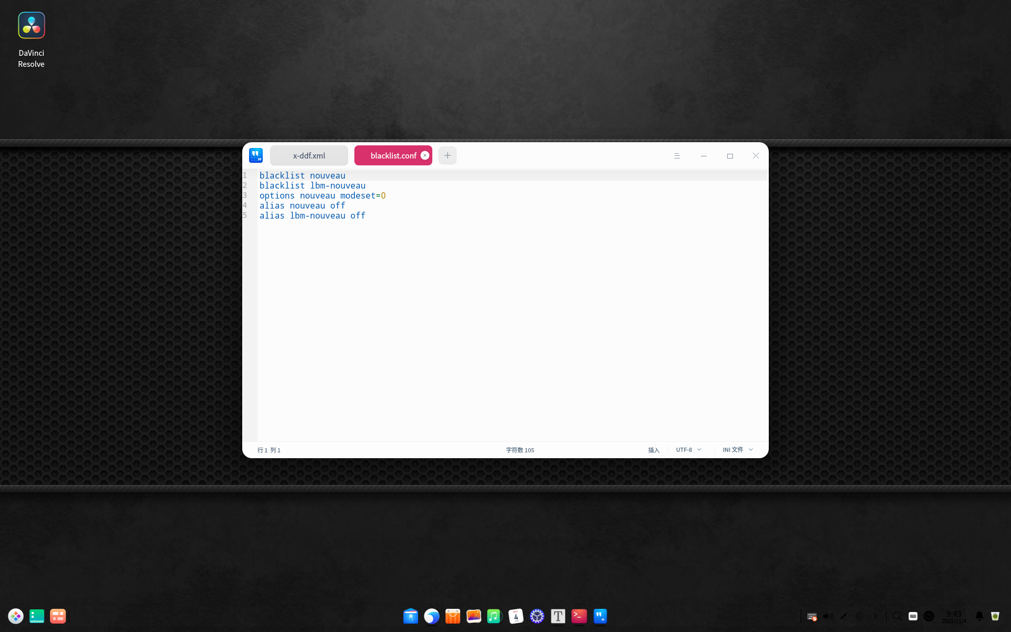
Task: Switch to the x-ddf.xml tab
Action: (309, 156)
